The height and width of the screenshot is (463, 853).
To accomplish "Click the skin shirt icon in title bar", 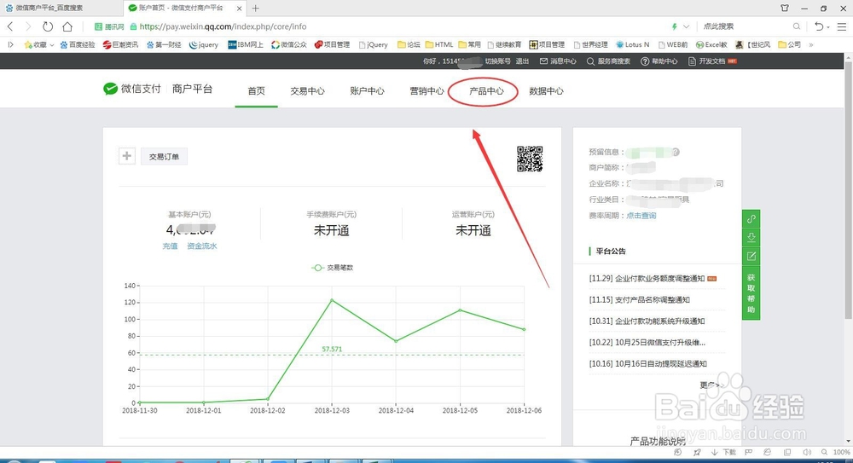I will (785, 9).
